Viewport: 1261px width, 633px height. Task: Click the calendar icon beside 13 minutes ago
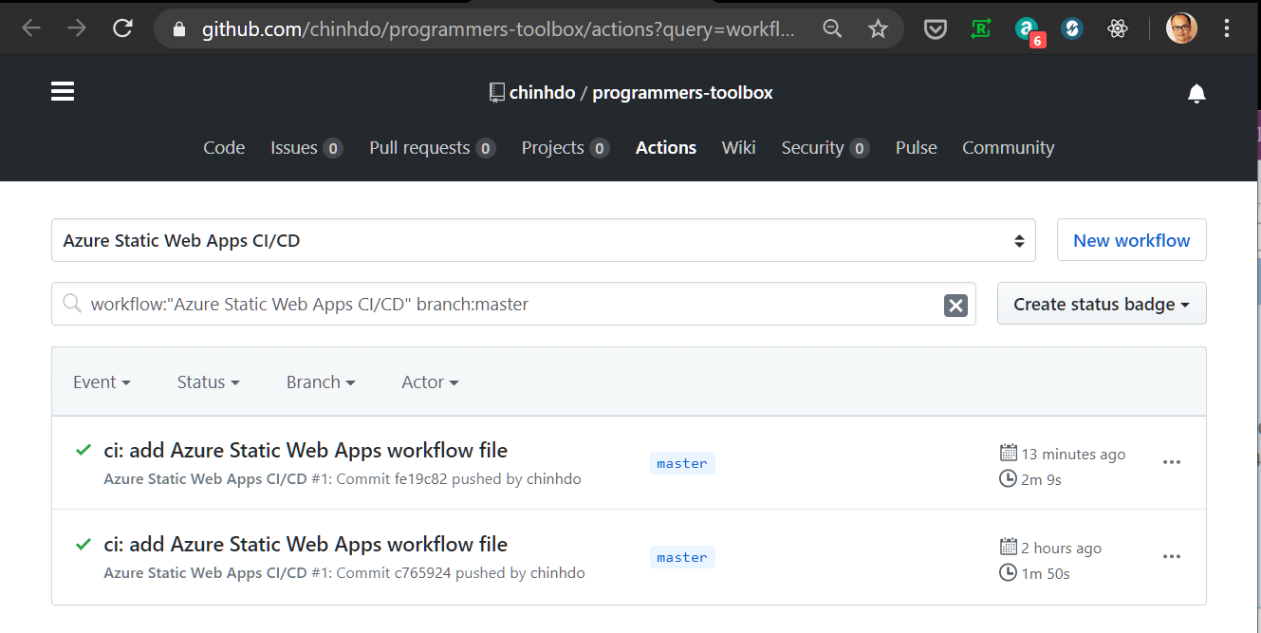pos(1009,453)
